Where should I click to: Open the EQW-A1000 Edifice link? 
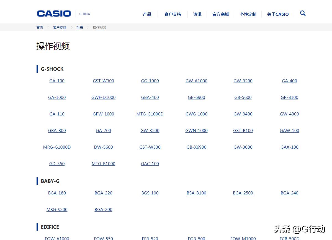pos(57,238)
